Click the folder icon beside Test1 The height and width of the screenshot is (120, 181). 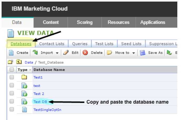(x=24, y=77)
